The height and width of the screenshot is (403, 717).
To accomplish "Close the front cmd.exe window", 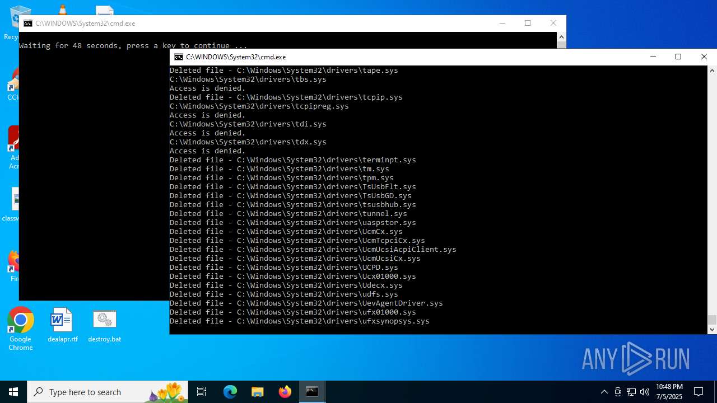I will [x=704, y=57].
